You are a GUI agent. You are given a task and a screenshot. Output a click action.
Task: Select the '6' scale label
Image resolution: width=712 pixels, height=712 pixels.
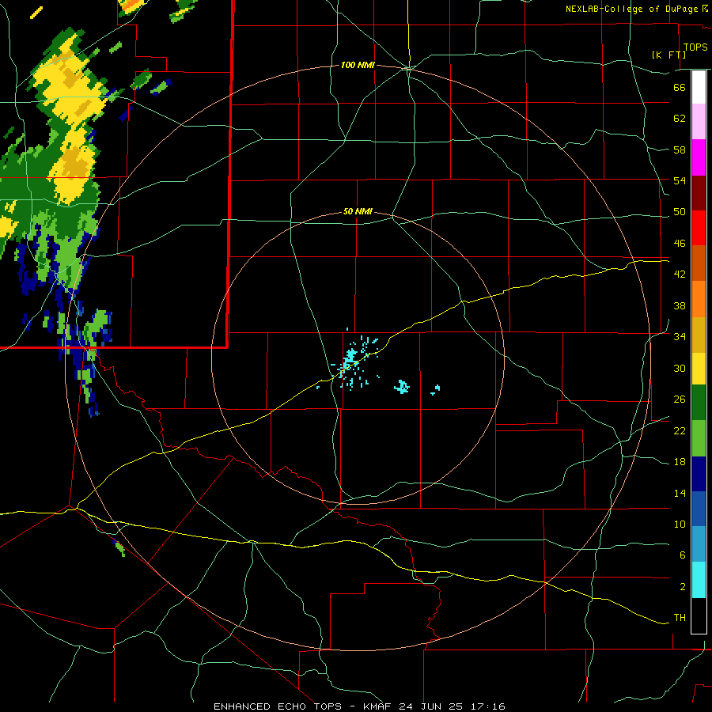(x=682, y=555)
